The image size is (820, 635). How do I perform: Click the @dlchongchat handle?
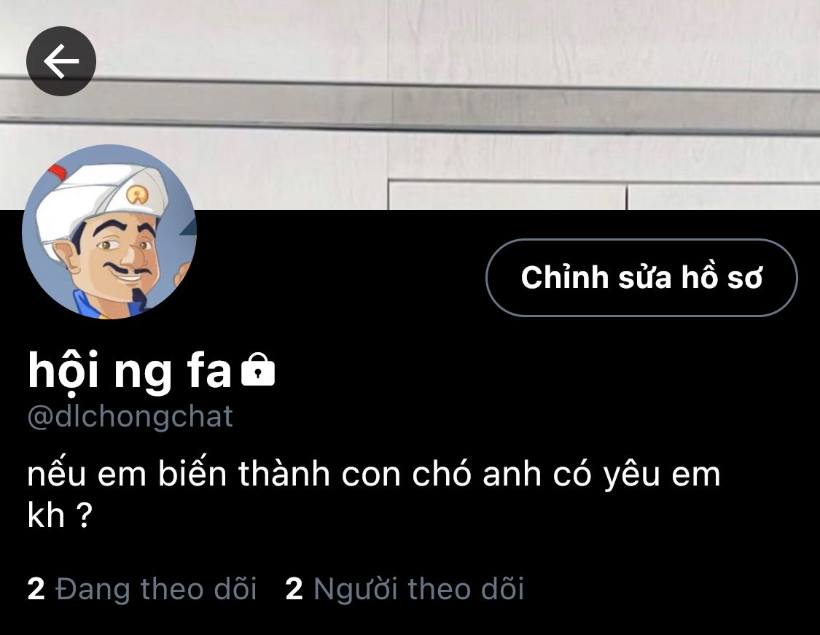click(130, 417)
